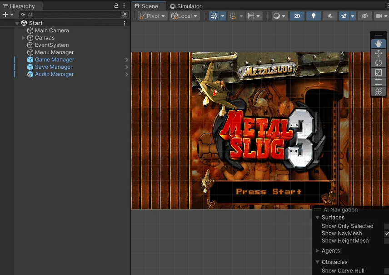Open the increment snapping dropdown arrow
Image resolution: width=389 pixels, height=275 pixels.
[259, 16]
